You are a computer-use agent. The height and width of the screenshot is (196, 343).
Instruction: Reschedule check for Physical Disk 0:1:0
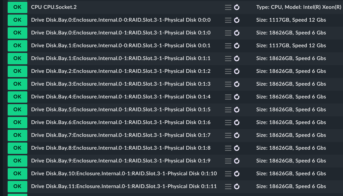click(x=237, y=33)
